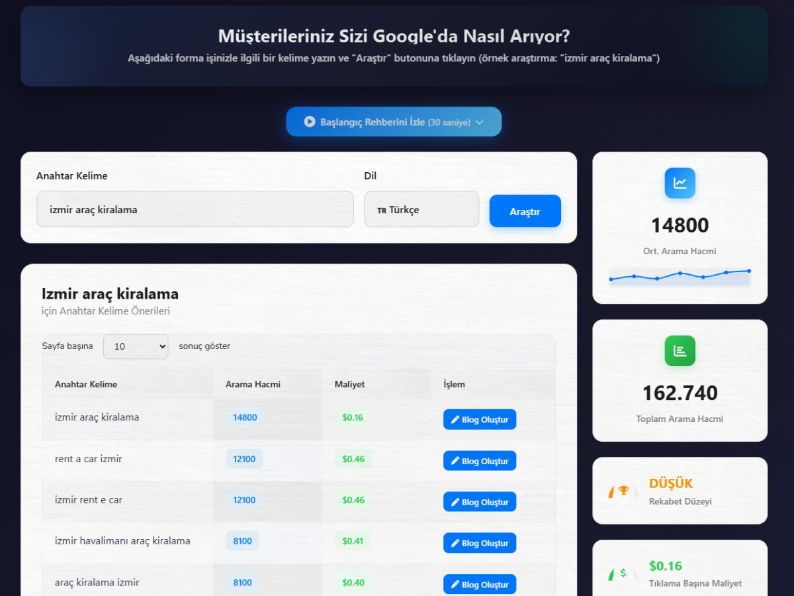Open the Türkçe language selector

[421, 209]
